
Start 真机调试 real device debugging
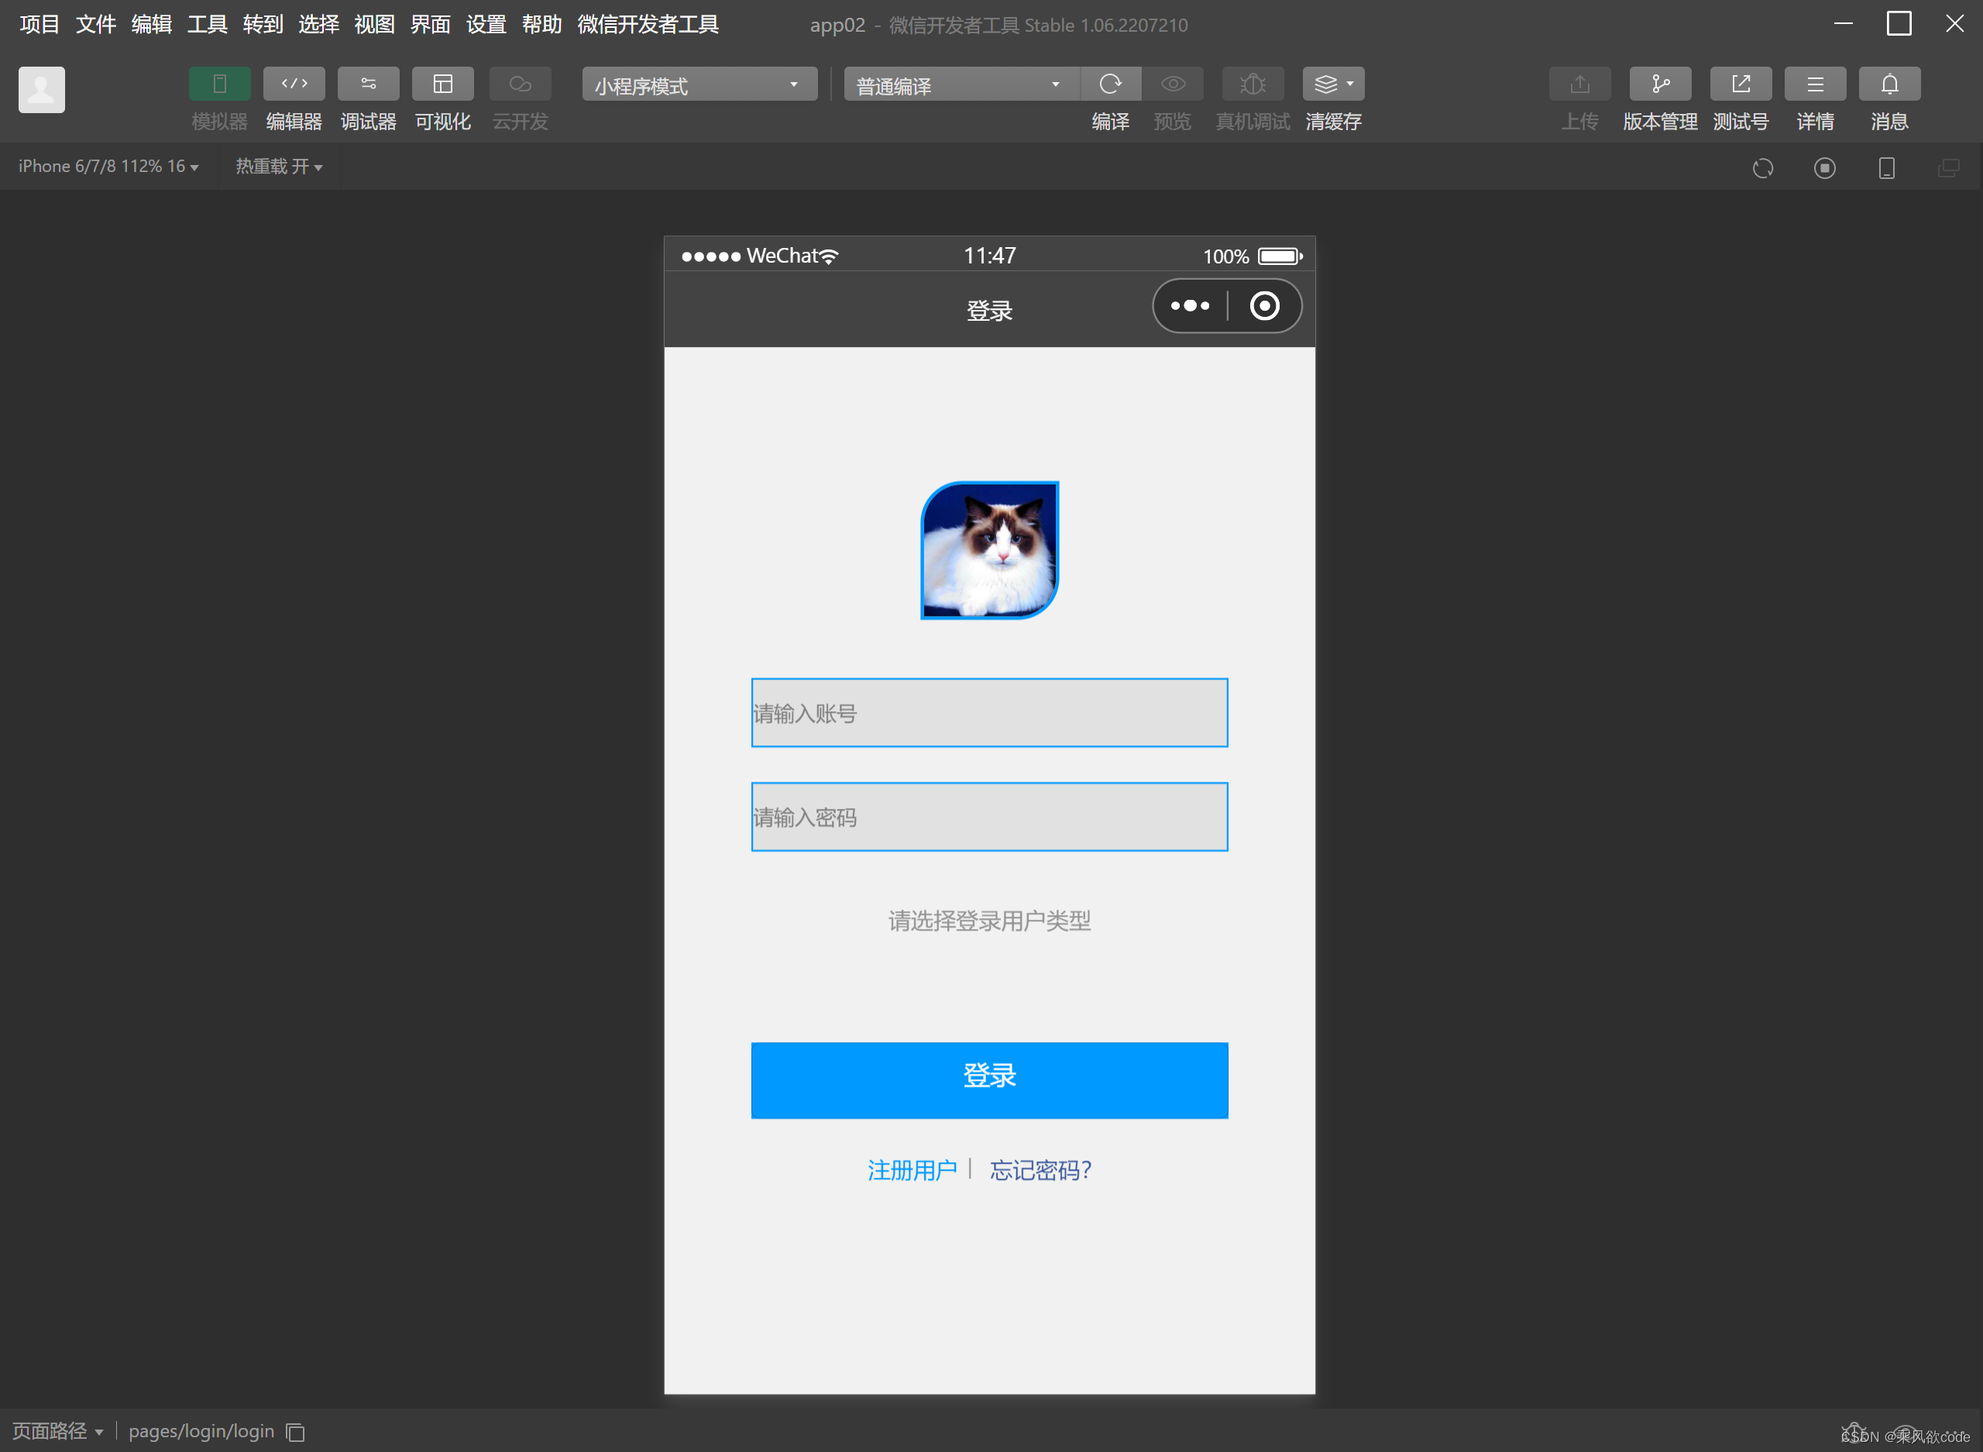1251,84
